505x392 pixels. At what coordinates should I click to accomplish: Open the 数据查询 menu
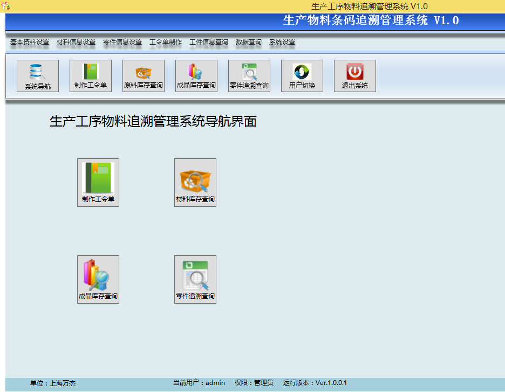(x=249, y=42)
